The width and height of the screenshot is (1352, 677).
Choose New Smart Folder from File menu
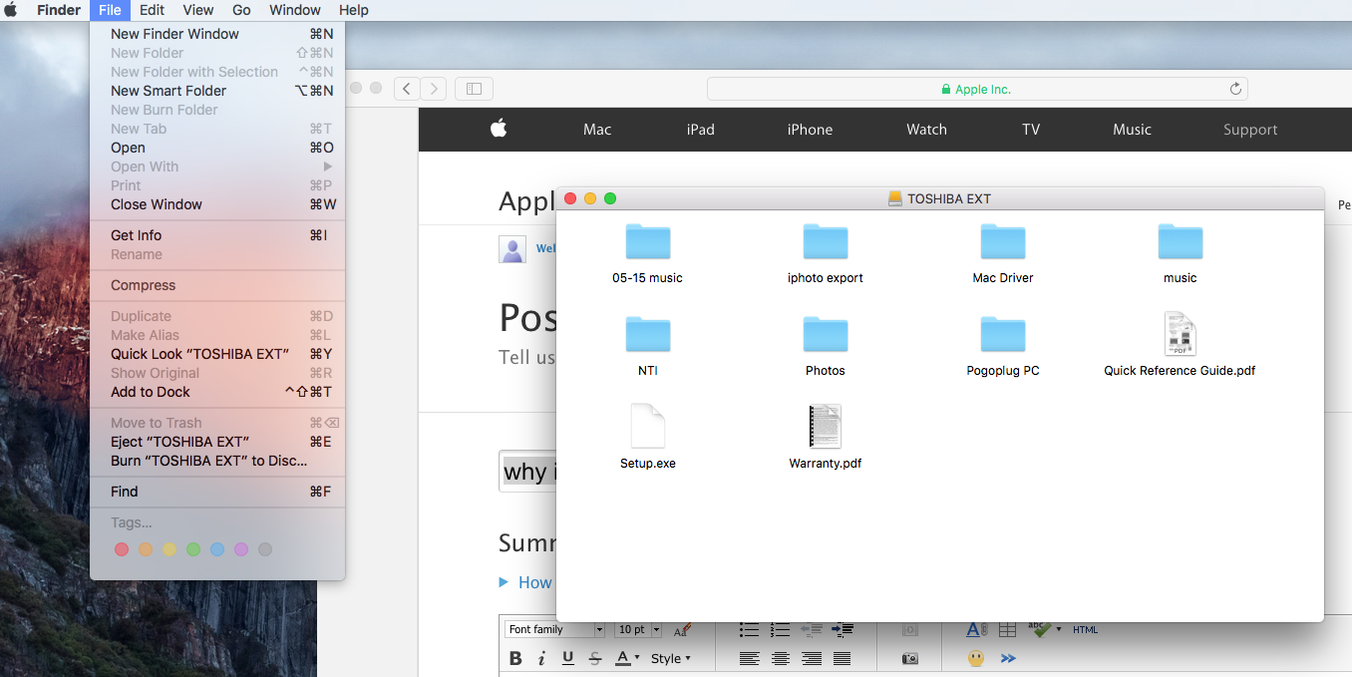pyautogui.click(x=217, y=91)
